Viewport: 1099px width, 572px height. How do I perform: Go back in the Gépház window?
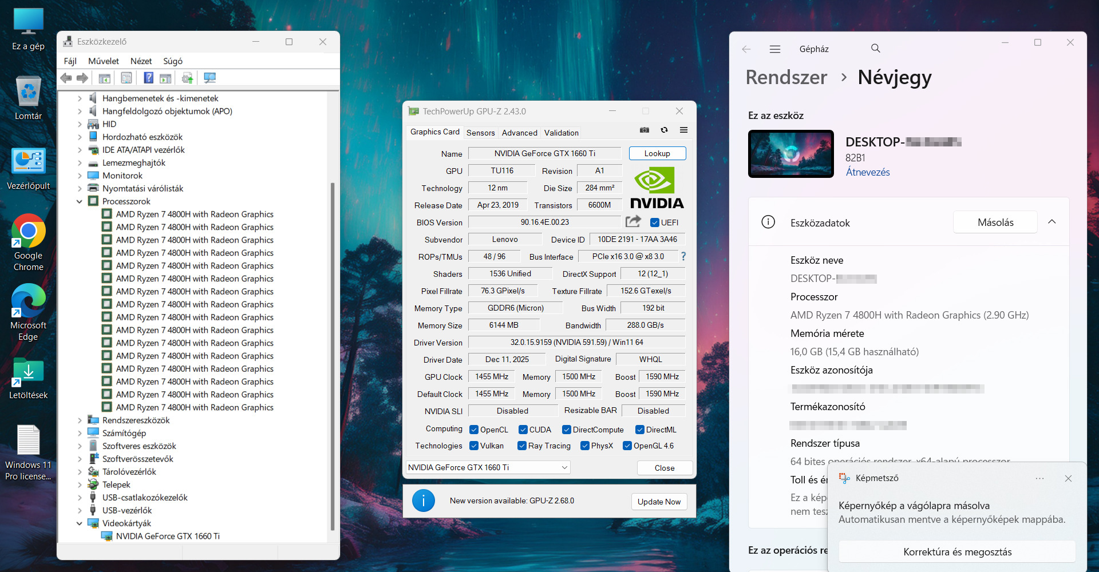click(x=746, y=49)
